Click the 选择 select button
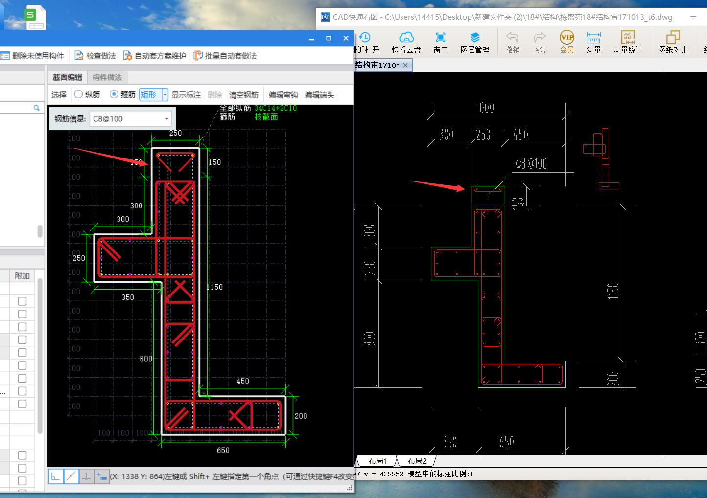This screenshot has height=498, width=707. coord(59,95)
